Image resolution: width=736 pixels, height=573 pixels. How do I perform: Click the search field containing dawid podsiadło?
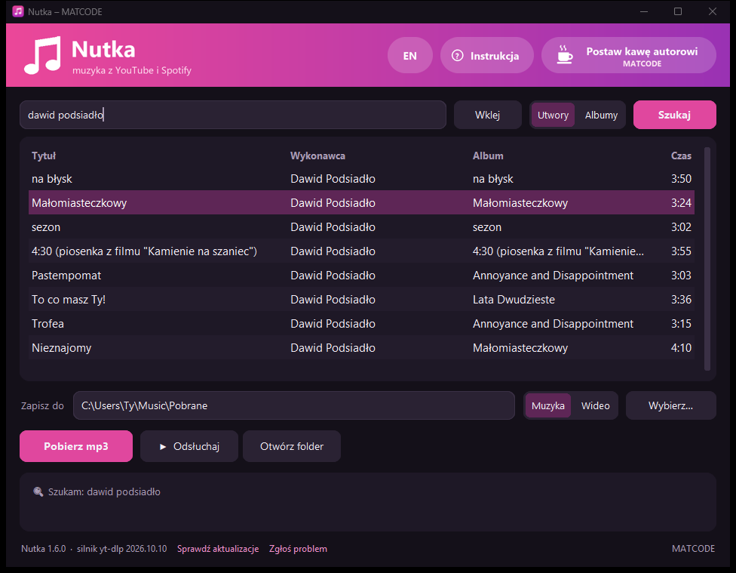pyautogui.click(x=233, y=115)
